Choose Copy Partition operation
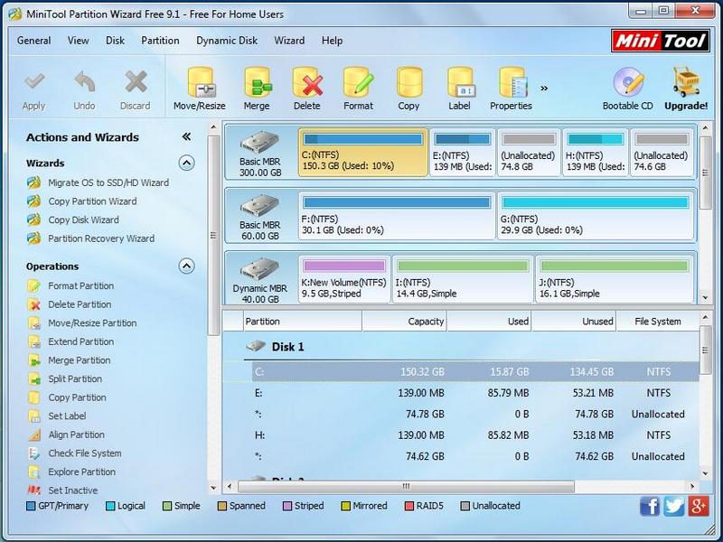This screenshot has height=542, width=723. [x=67, y=397]
